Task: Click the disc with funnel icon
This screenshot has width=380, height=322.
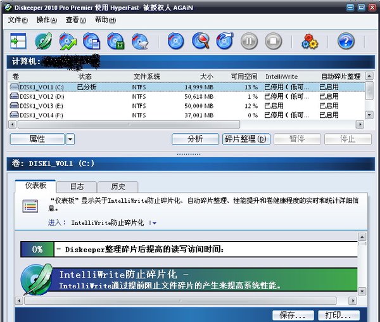Action: coord(140,41)
